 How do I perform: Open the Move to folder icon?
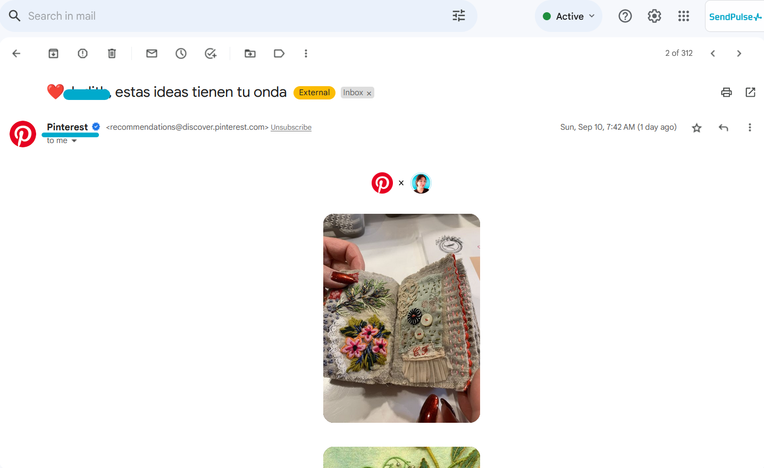pyautogui.click(x=250, y=53)
